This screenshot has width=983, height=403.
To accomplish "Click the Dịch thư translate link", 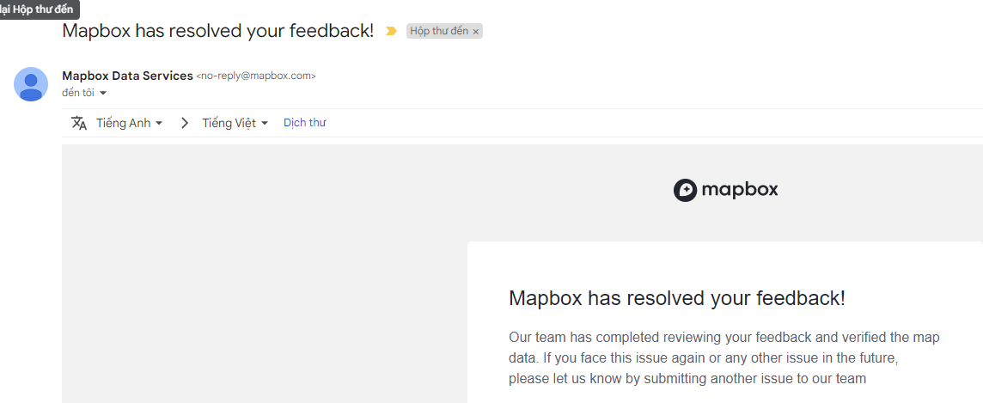I will click(x=305, y=123).
